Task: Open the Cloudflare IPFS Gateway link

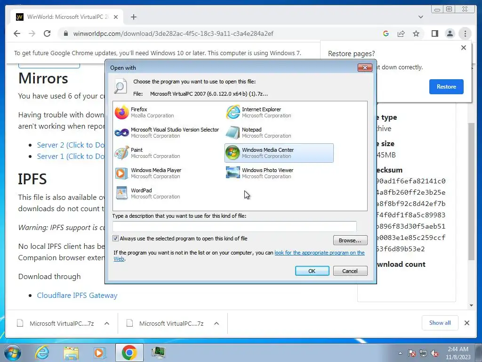Action: pyautogui.click(x=77, y=296)
